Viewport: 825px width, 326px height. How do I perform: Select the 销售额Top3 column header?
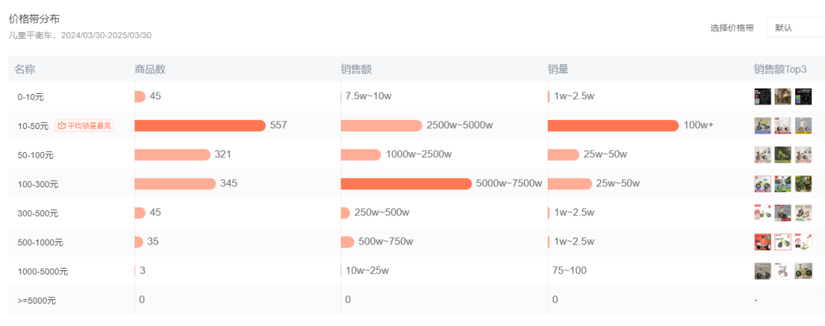pos(780,69)
